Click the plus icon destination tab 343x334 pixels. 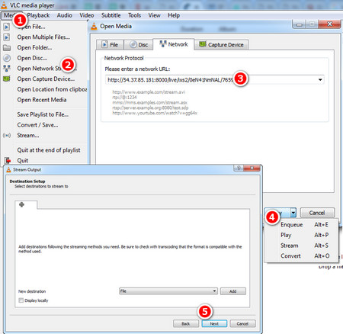22,204
